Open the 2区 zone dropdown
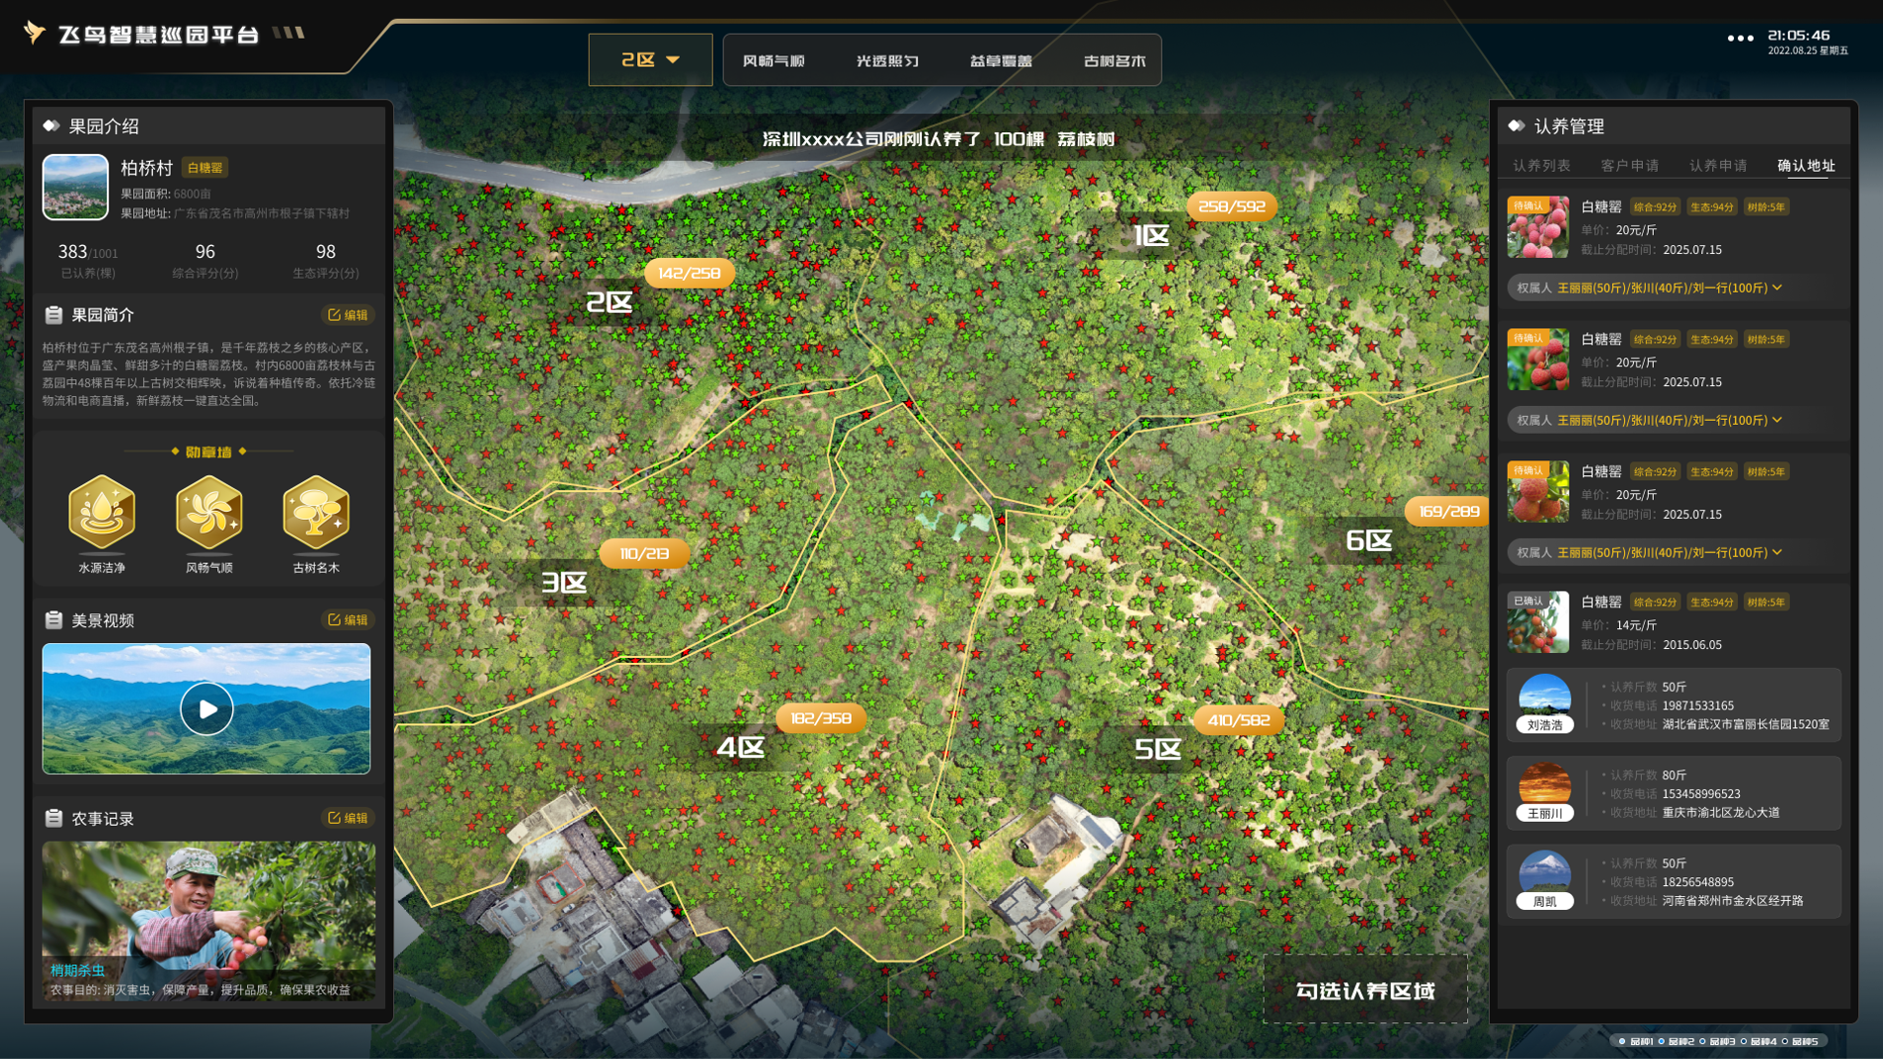The image size is (1883, 1059). coord(650,60)
